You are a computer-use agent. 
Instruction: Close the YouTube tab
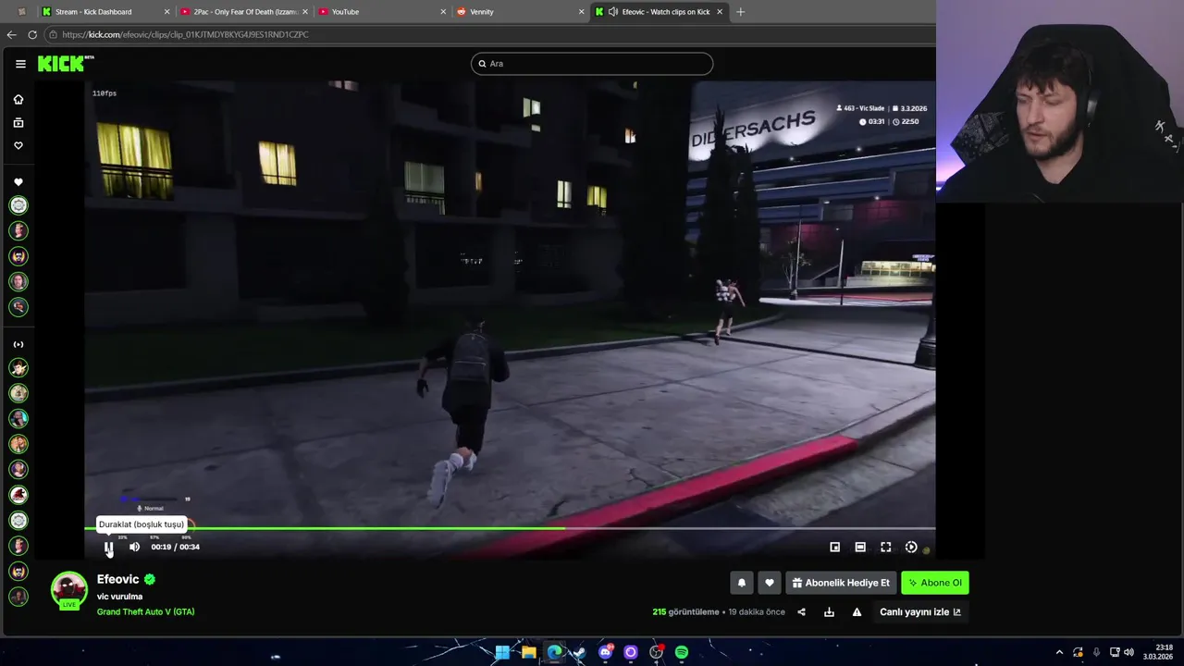(442, 12)
